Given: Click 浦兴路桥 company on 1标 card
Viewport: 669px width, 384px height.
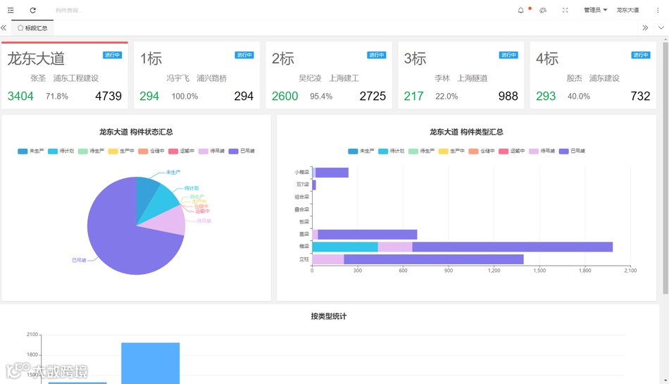Looking at the screenshot, I should tap(212, 78).
